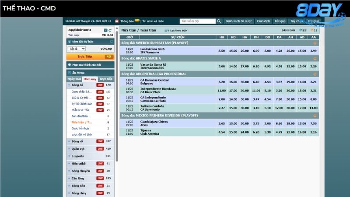Image resolution: width=350 pixels, height=197 pixels.
Task: Select Nửa trận / T... bet type
Action: pos(82,122)
